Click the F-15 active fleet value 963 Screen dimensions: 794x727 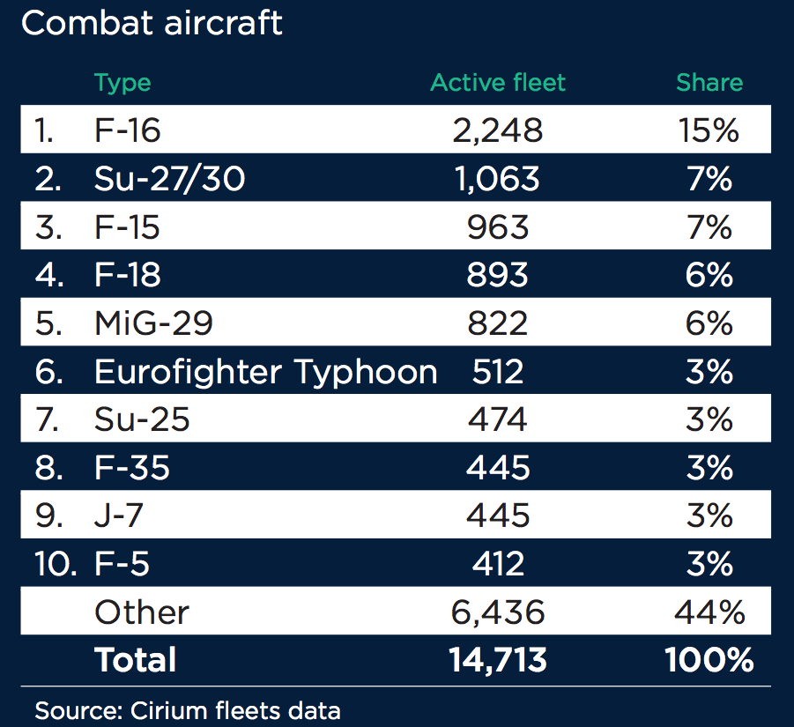(498, 227)
